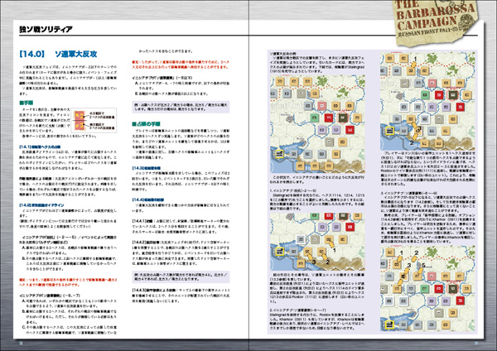This screenshot has height=351, width=497.
Task: Click the numbered item 3 heading in the right column
Action: [409, 193]
